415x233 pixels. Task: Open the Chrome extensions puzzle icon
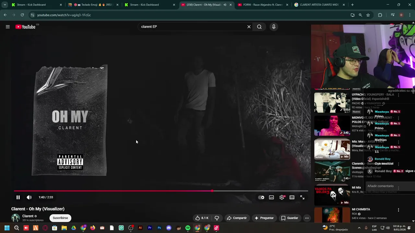380,15
